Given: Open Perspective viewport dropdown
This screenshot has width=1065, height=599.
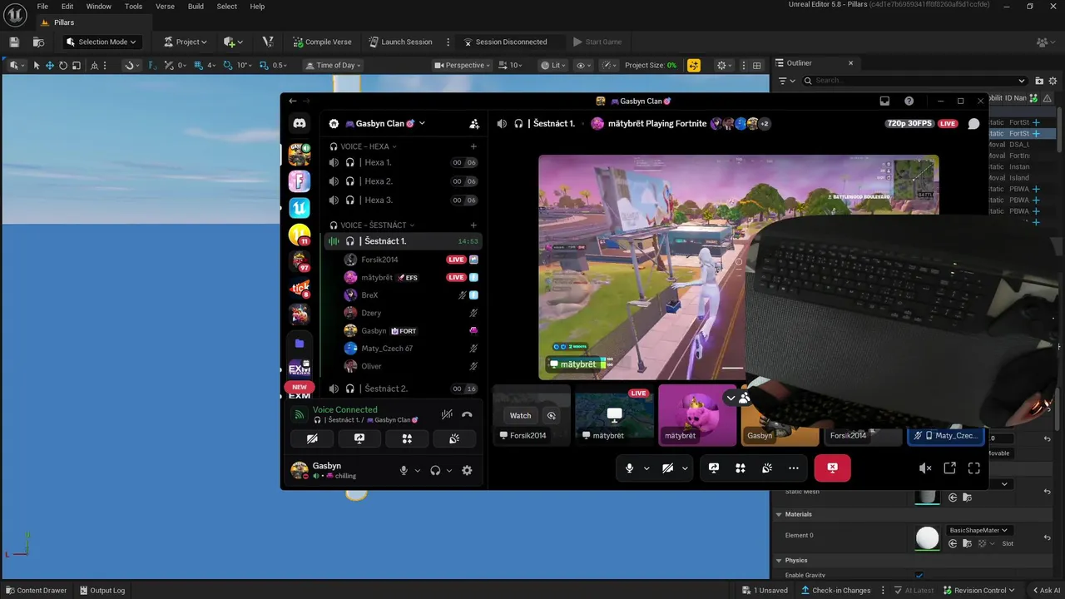Looking at the screenshot, I should point(463,65).
